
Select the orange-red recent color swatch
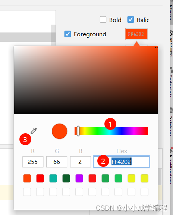tap(27, 178)
